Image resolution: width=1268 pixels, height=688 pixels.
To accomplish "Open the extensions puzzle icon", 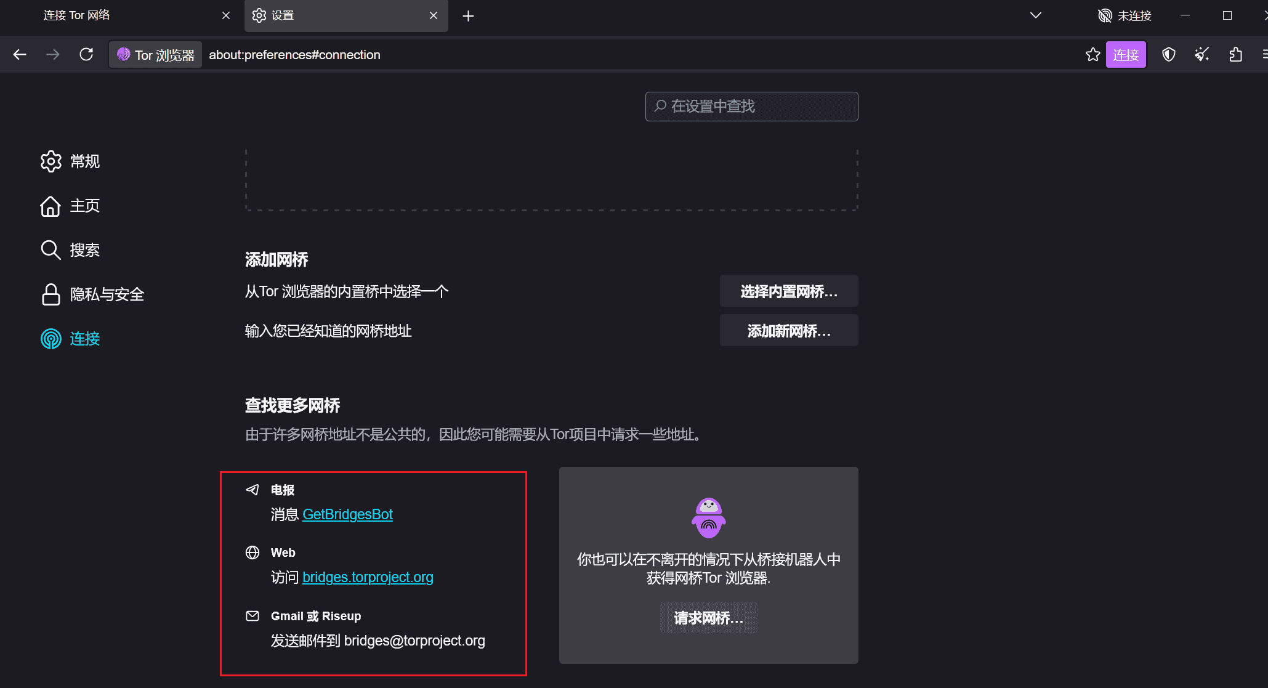I will pyautogui.click(x=1235, y=55).
